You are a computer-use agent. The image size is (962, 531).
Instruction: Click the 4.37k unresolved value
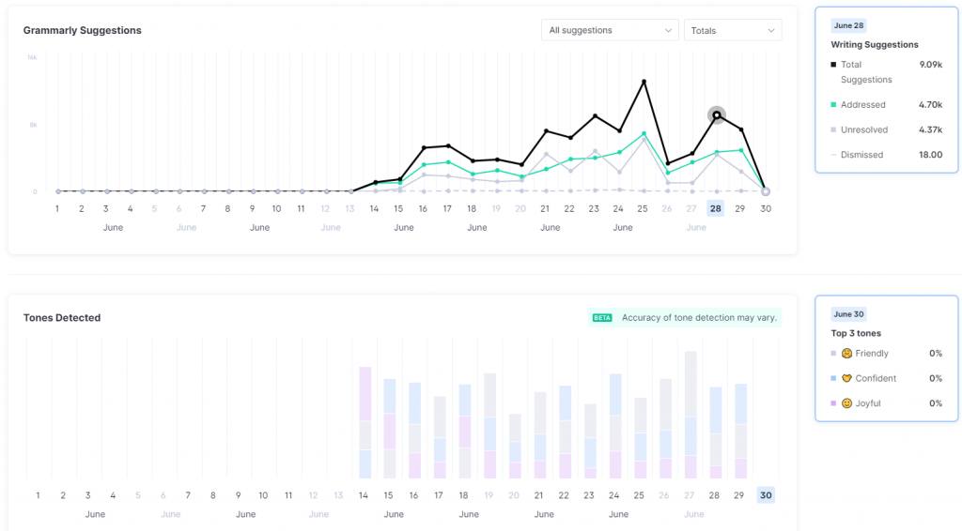pos(930,129)
